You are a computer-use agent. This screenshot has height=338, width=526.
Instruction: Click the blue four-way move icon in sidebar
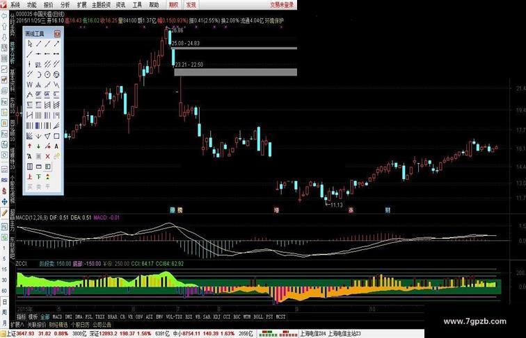[4, 201]
